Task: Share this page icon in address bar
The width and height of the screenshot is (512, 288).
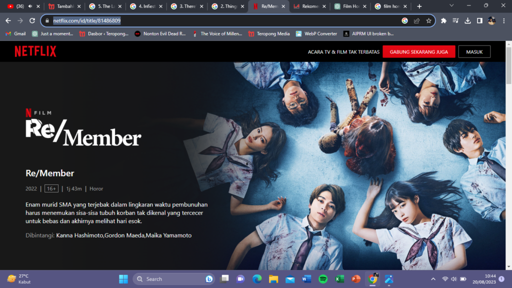Action: pos(416,20)
